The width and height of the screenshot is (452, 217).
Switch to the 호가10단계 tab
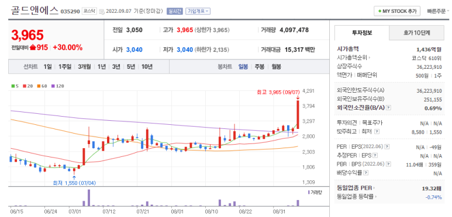click(416, 33)
